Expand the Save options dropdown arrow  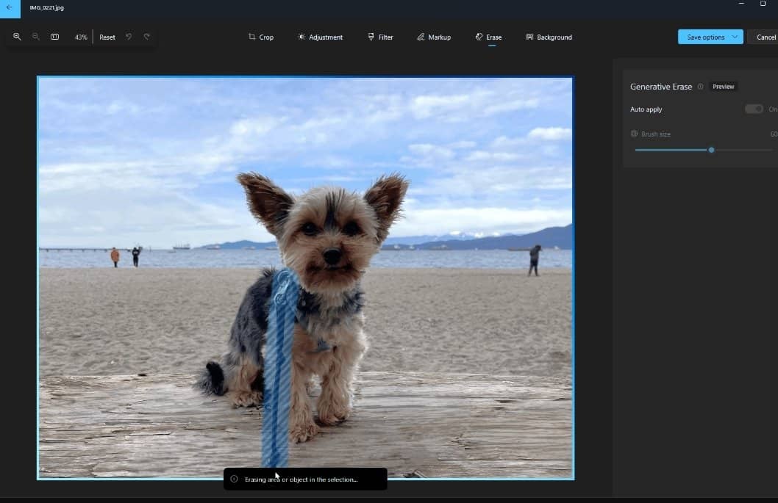[x=735, y=37]
